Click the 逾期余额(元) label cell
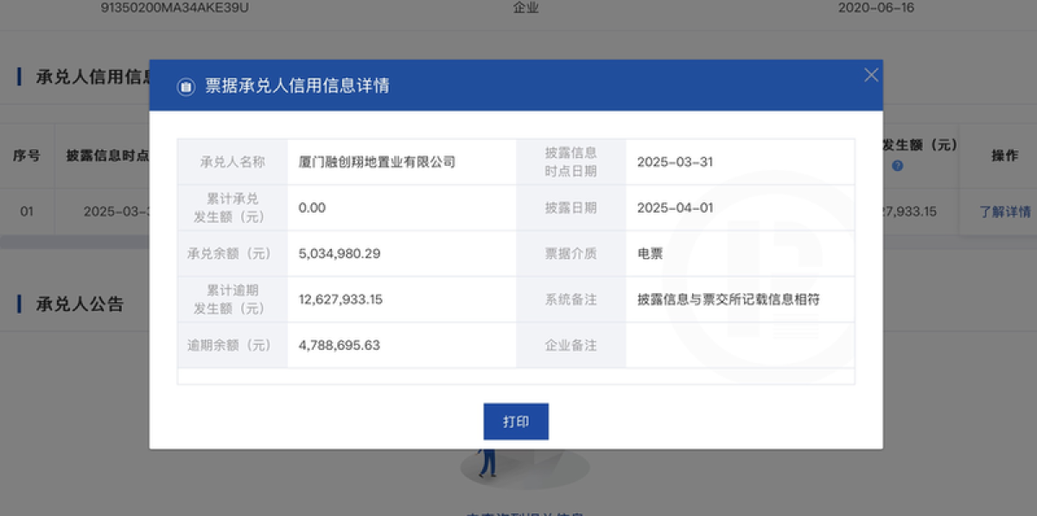Image resolution: width=1037 pixels, height=516 pixels. pos(232,345)
